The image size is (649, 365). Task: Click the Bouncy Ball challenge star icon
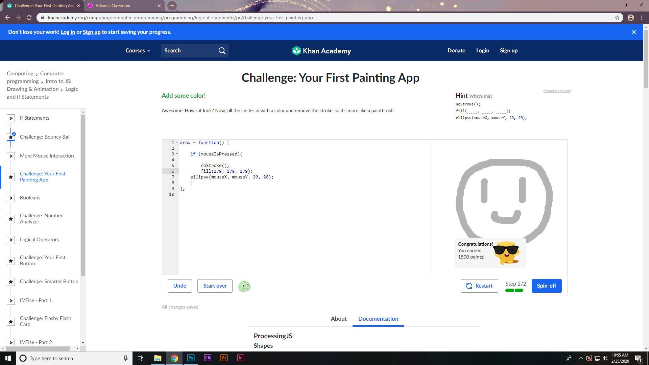(x=11, y=137)
